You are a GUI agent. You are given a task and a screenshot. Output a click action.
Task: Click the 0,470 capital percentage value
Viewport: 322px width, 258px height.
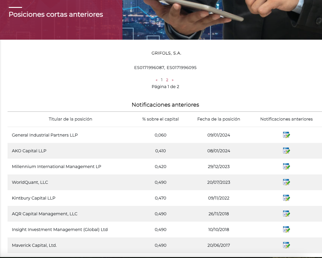pos(160,198)
